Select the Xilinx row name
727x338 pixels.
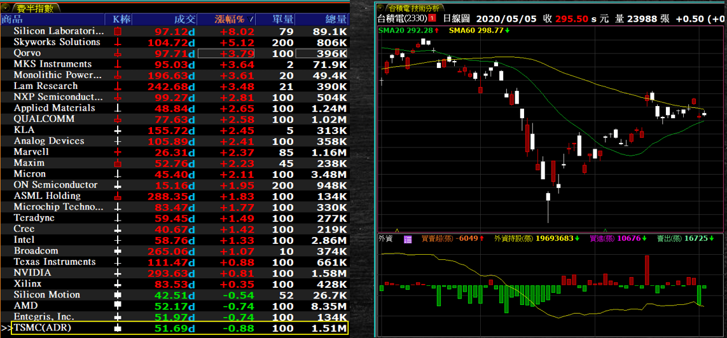pos(28,284)
